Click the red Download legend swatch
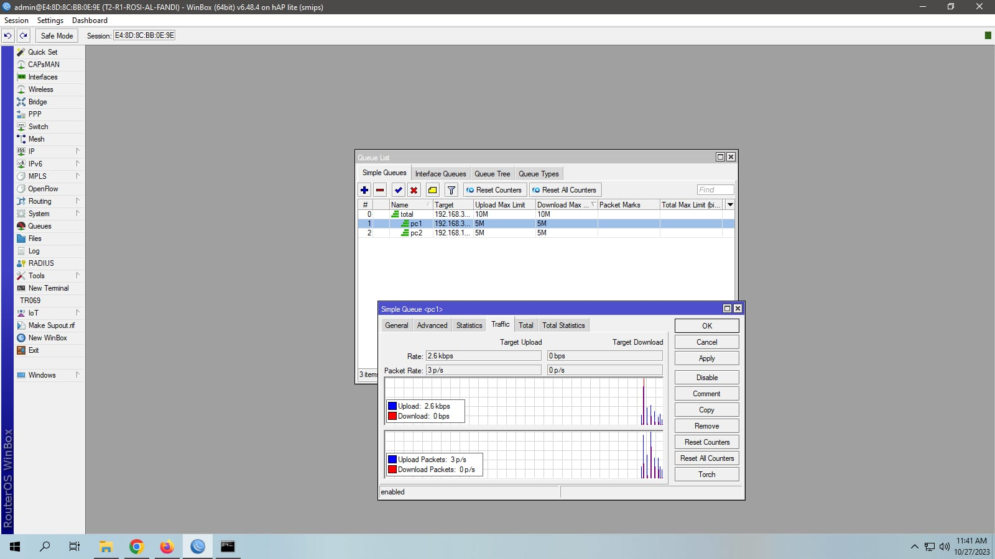 coord(392,416)
